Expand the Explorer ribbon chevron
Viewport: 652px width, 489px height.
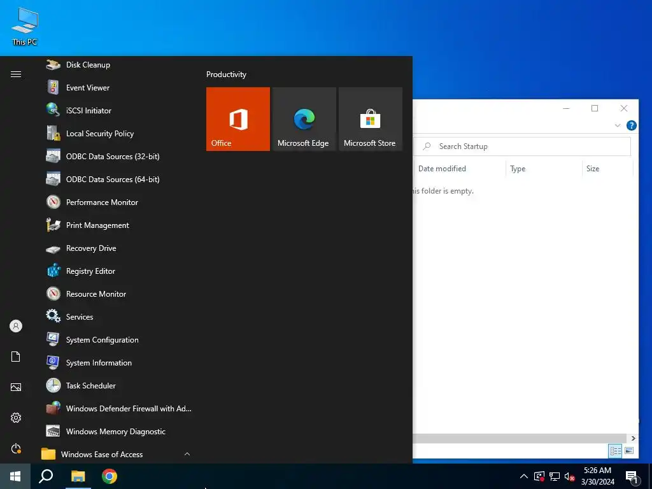[618, 125]
